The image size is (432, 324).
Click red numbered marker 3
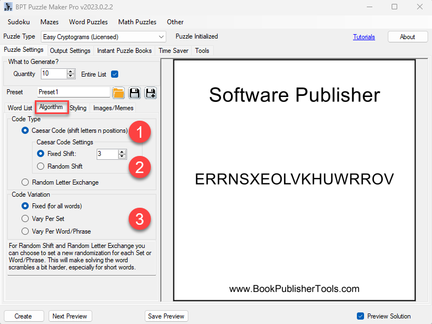pos(139,219)
